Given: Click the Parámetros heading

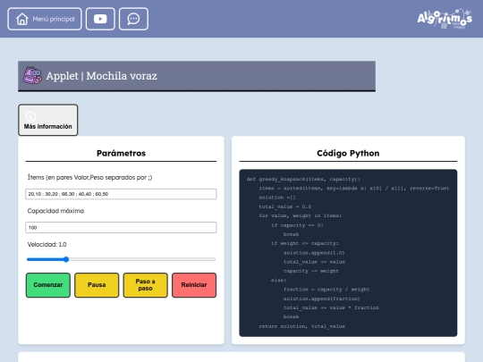Looking at the screenshot, I should click(x=121, y=154).
